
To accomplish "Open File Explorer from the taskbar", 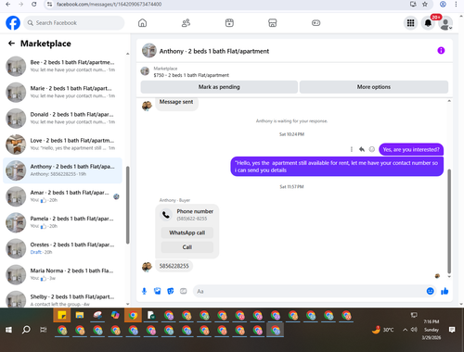I will tap(80, 315).
